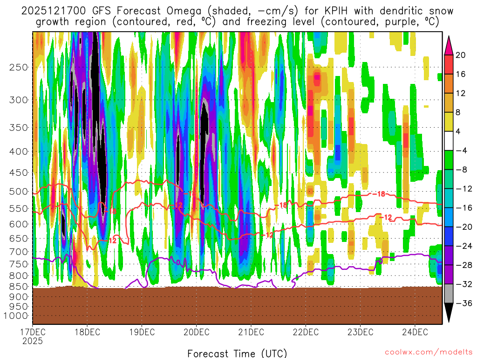Viewport: 477px width, 358px height.
Task: Click the yellow colorbar segment between 4 and 8
Action: (449, 122)
